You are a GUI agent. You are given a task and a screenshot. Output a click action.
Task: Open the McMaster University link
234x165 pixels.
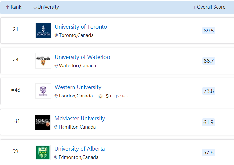coord(80,119)
